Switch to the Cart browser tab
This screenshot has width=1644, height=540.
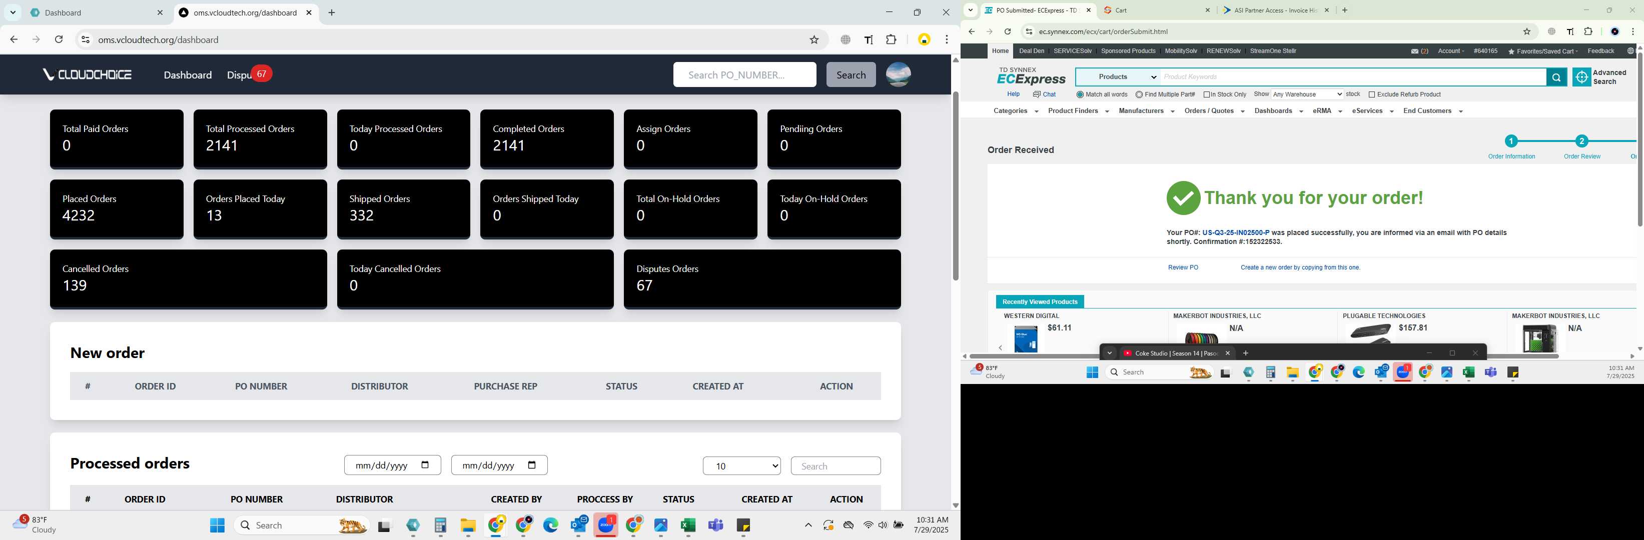click(1156, 10)
